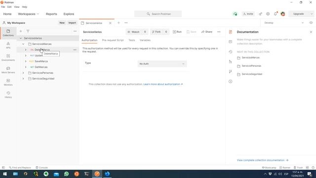The height and width of the screenshot is (178, 316).
Task: Open the collection Info icon in right sidebar
Action: (231, 81)
